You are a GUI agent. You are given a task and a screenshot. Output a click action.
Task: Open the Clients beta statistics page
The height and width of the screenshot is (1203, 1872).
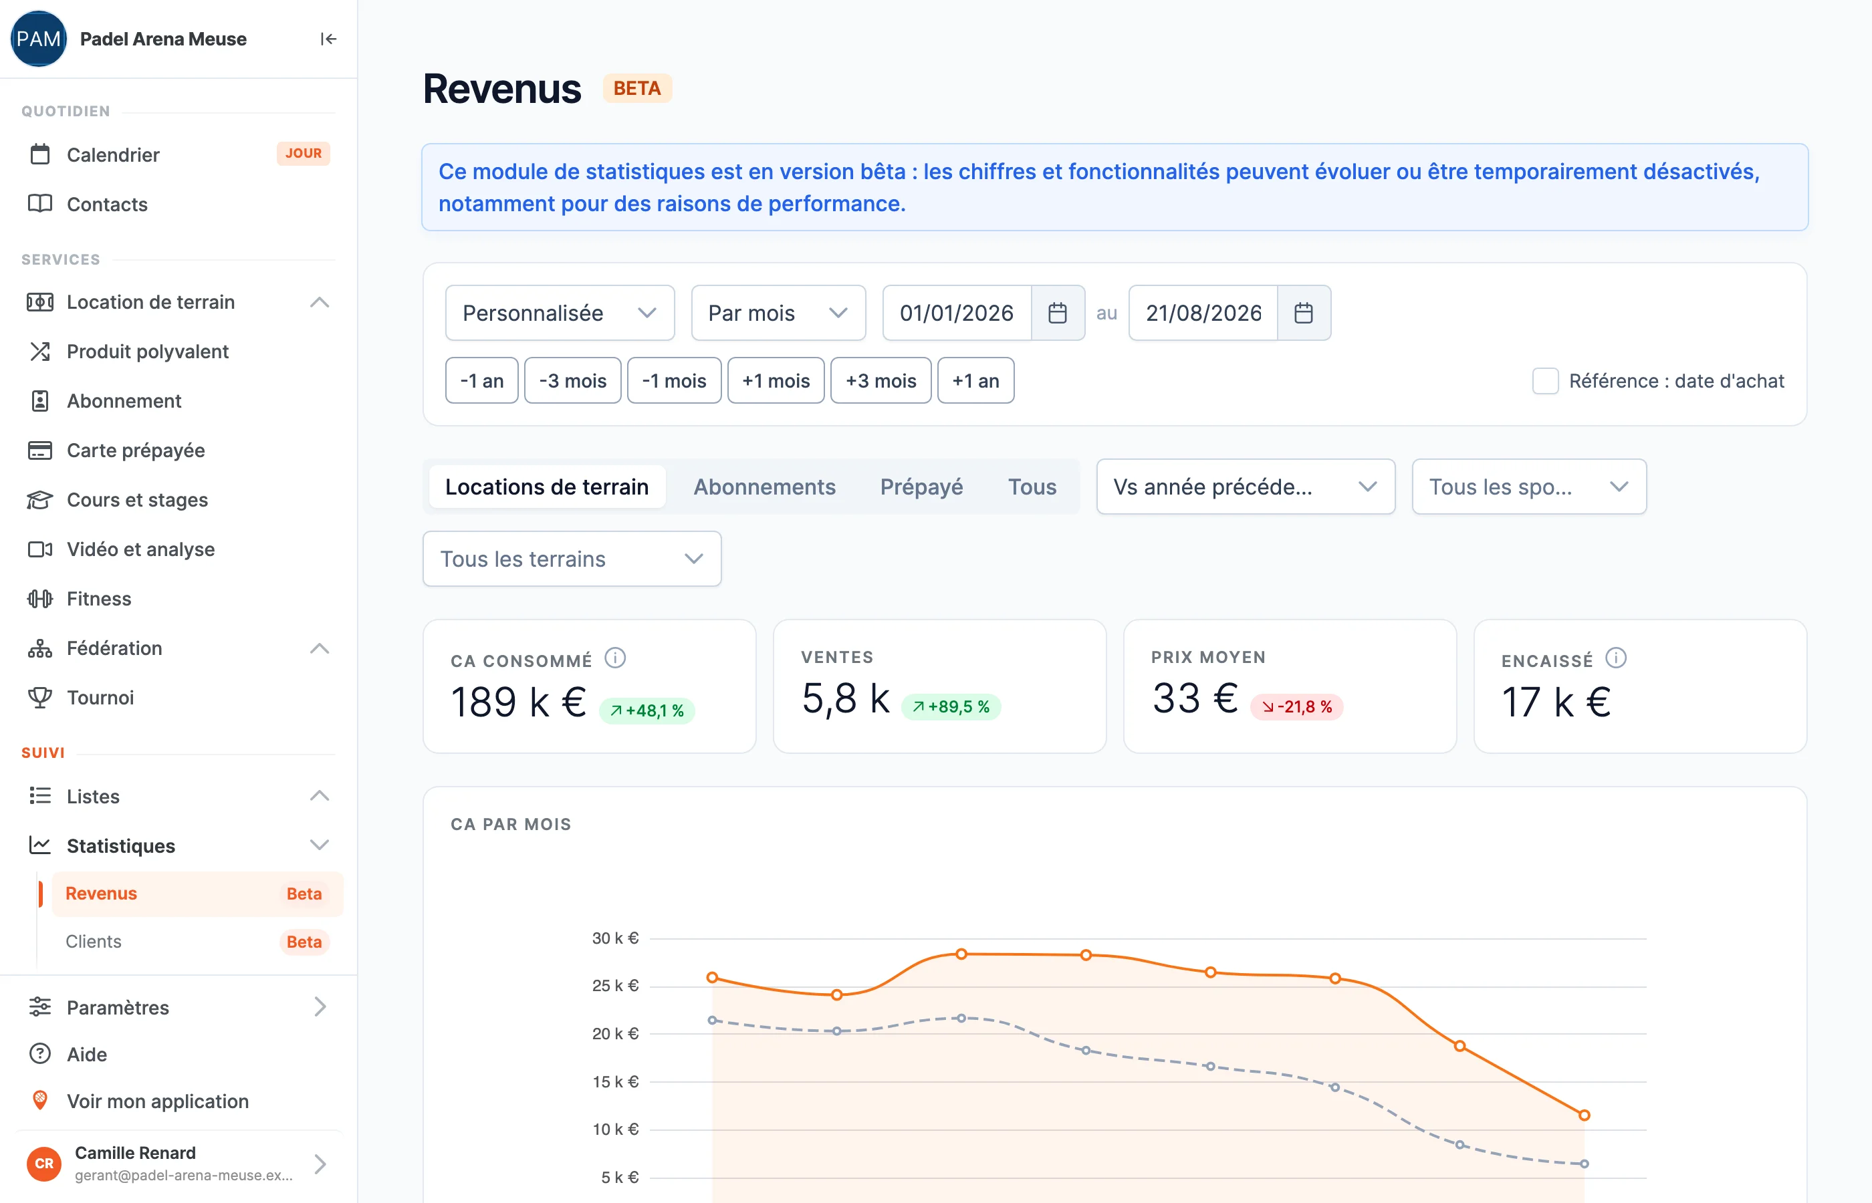[x=197, y=941]
